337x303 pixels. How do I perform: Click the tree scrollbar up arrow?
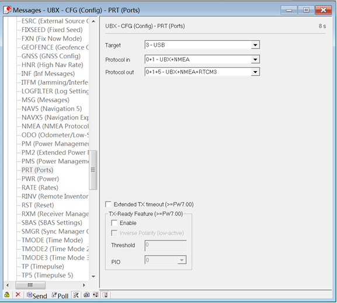pos(93,21)
